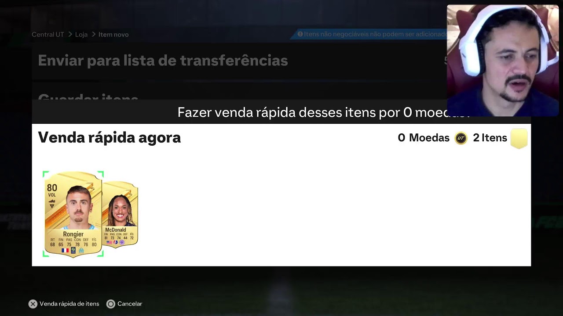
Task: Click the info icon in the non-tradeable notice
Action: pos(300,34)
